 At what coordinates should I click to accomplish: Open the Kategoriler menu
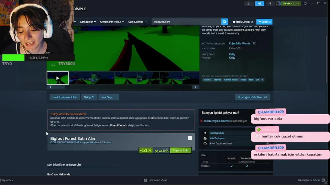pos(88,22)
